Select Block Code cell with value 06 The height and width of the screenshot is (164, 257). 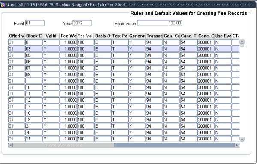[x=34, y=62]
